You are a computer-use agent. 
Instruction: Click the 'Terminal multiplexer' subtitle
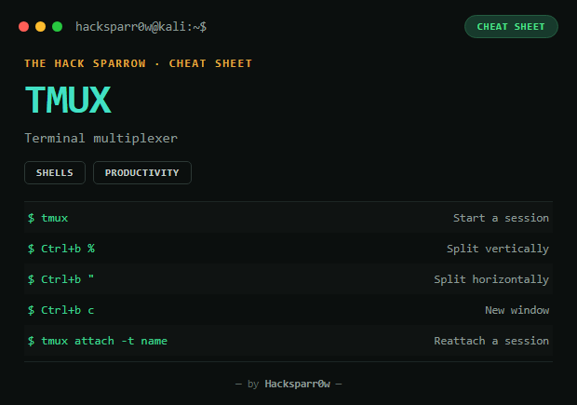101,139
